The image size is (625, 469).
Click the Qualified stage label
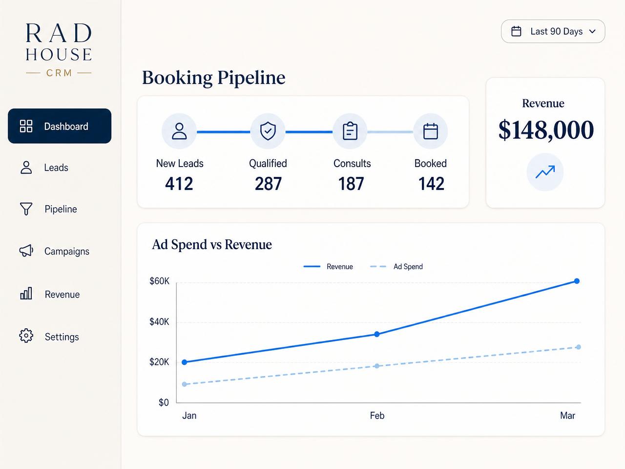click(x=268, y=164)
